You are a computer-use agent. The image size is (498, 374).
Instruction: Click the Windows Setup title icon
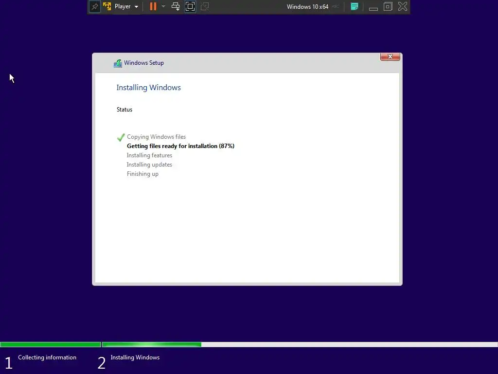pyautogui.click(x=118, y=63)
